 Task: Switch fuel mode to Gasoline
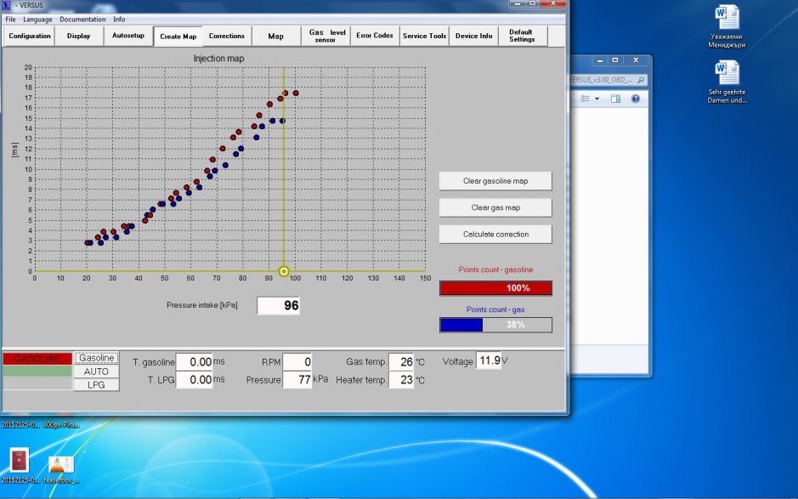point(96,358)
